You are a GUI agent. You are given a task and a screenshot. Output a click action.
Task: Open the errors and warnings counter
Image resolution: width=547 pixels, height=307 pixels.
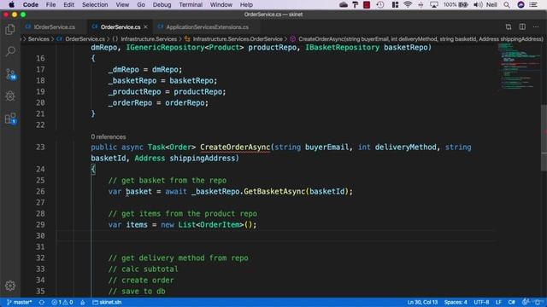click(62, 302)
